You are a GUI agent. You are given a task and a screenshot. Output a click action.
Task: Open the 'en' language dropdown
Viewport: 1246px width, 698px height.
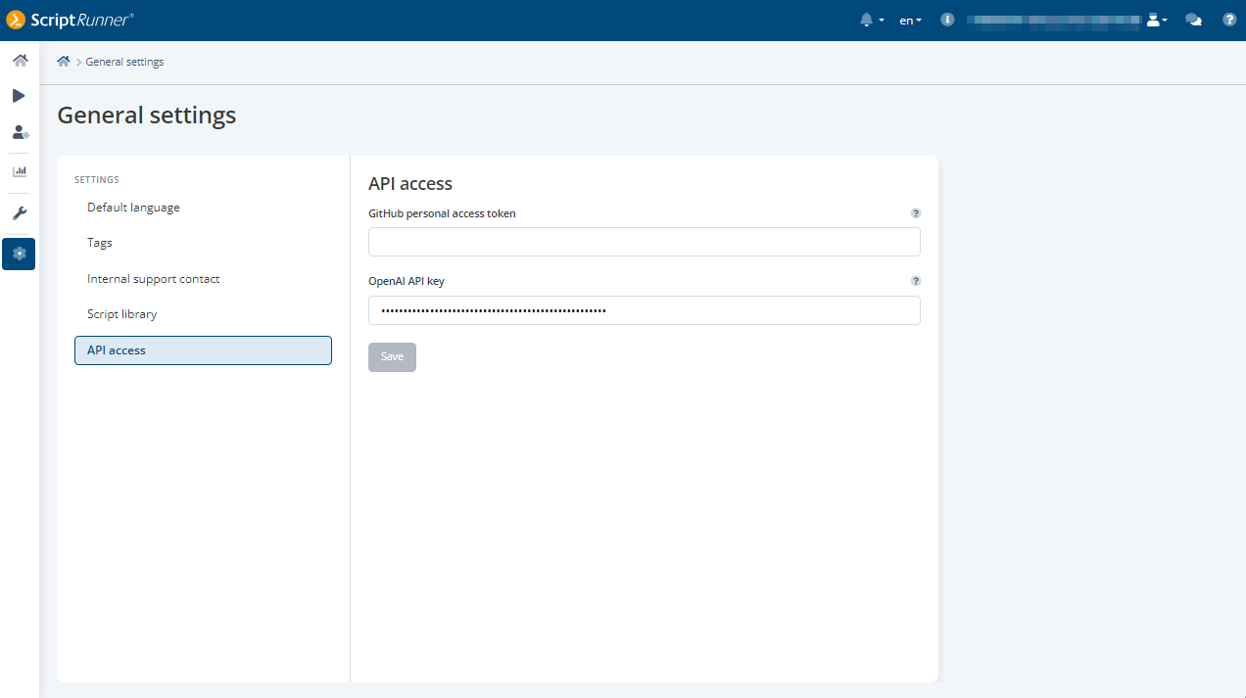[x=910, y=20]
